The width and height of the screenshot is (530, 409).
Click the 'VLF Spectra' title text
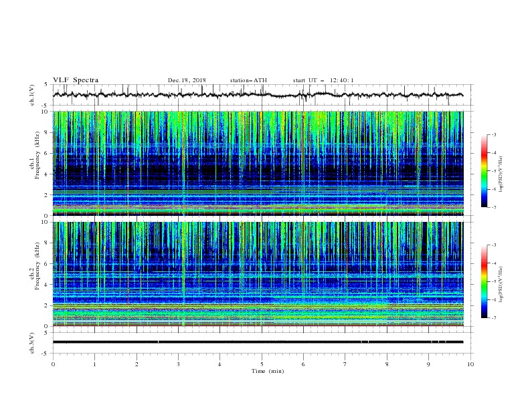[x=76, y=80]
